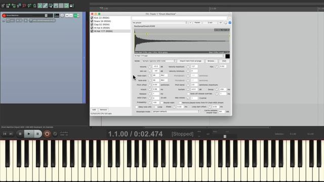Go to project end in transport
324x182 pixels.
click(x=11, y=134)
